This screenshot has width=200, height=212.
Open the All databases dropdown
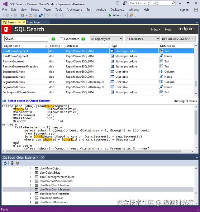tap(142, 39)
